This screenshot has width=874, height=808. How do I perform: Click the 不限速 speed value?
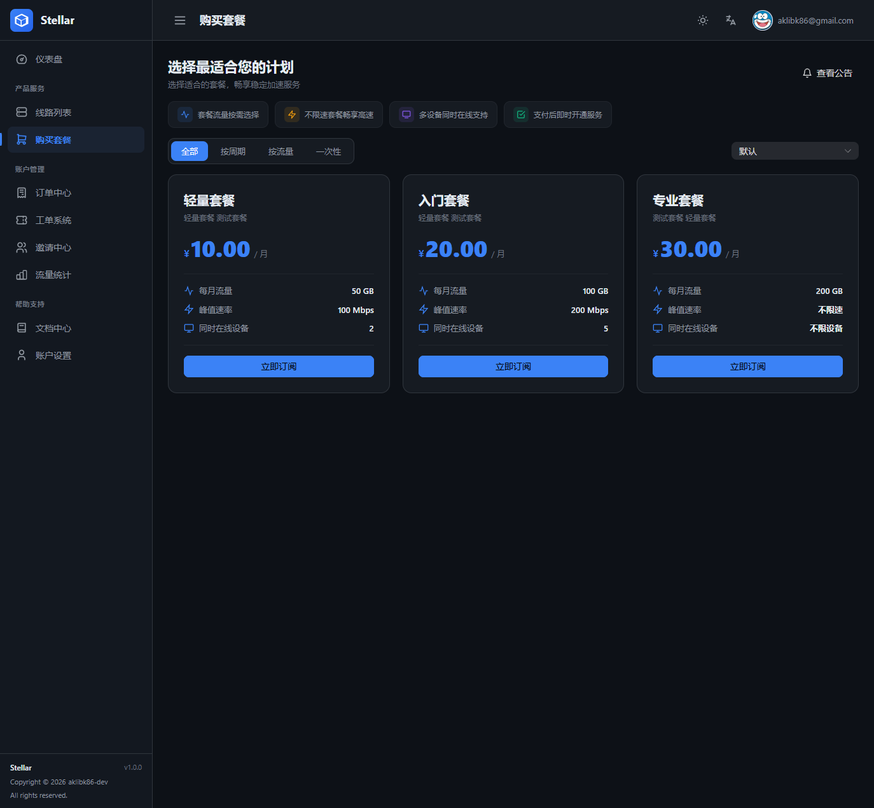[x=830, y=310]
